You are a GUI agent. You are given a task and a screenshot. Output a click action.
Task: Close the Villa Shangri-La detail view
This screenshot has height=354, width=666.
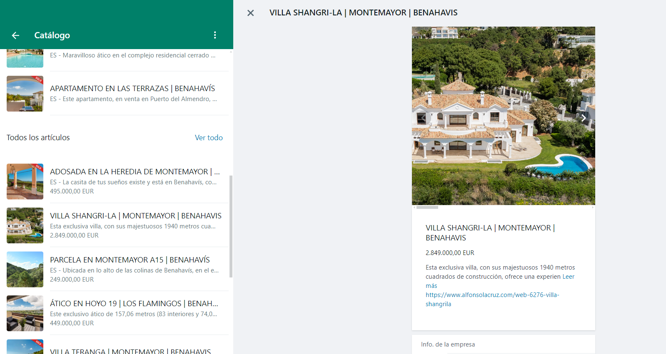point(250,13)
